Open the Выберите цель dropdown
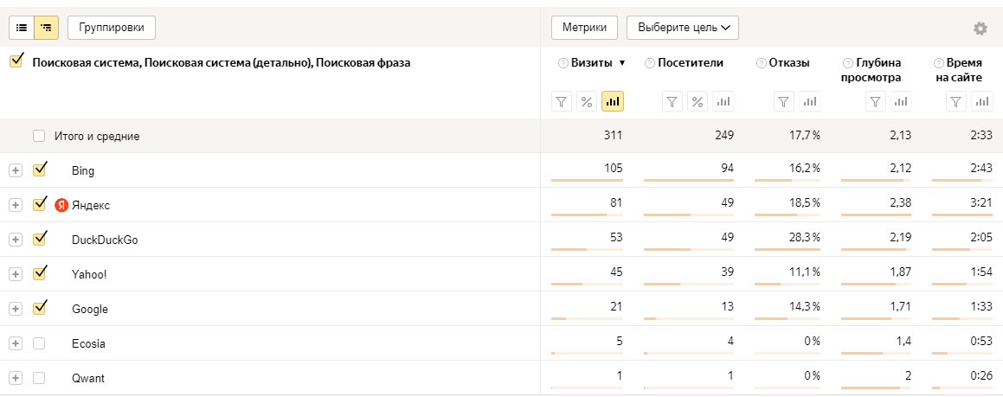Image resolution: width=1003 pixels, height=397 pixels. pos(683,28)
